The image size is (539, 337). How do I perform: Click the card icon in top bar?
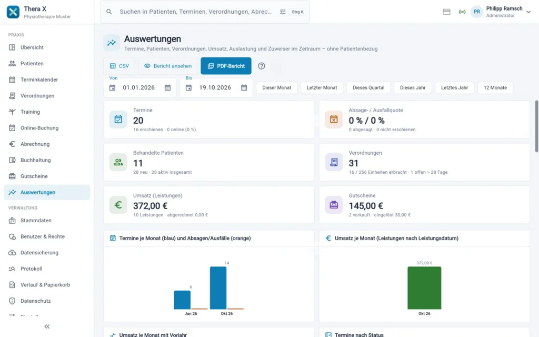tap(446, 12)
